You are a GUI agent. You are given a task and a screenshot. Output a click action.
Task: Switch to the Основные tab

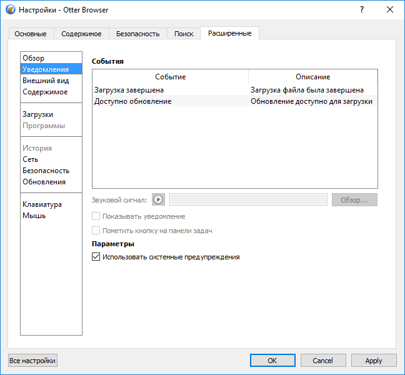click(x=31, y=34)
